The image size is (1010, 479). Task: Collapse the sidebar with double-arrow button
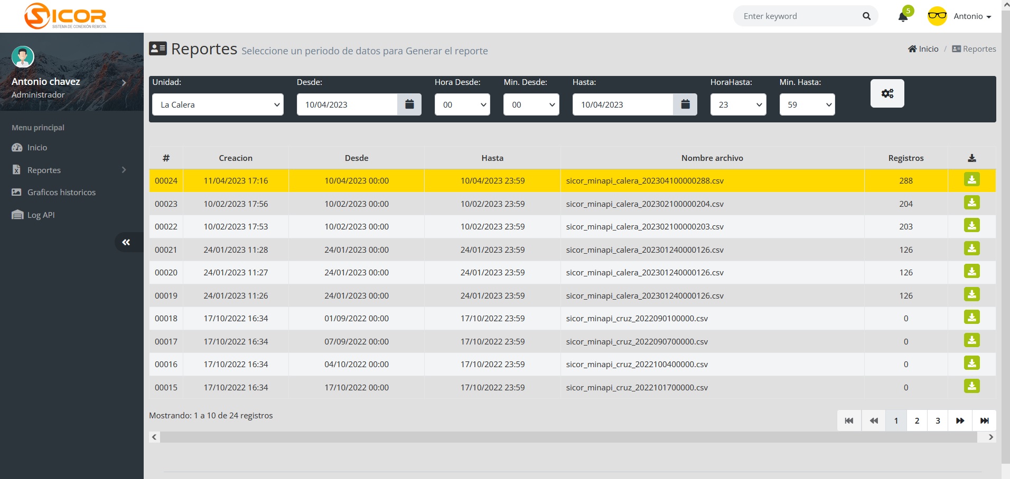coord(126,242)
